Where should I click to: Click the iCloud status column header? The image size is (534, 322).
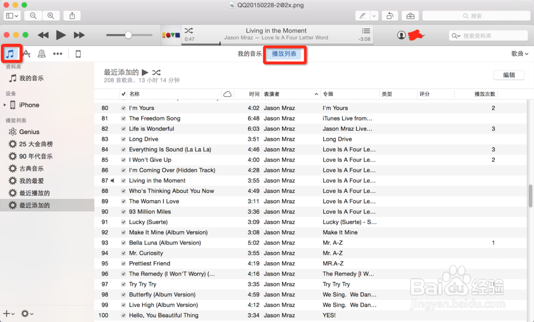(227, 94)
